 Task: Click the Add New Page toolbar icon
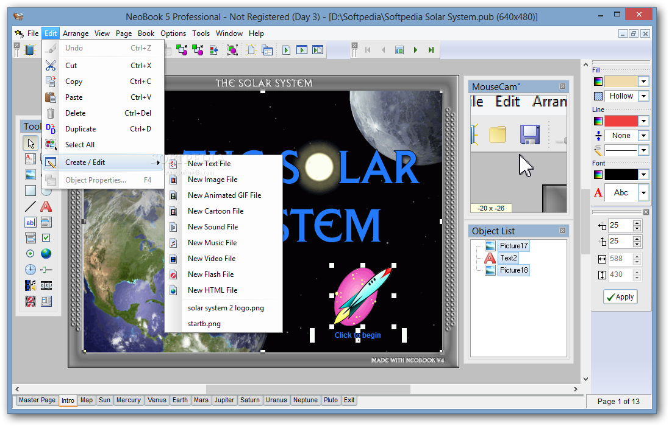click(251, 50)
